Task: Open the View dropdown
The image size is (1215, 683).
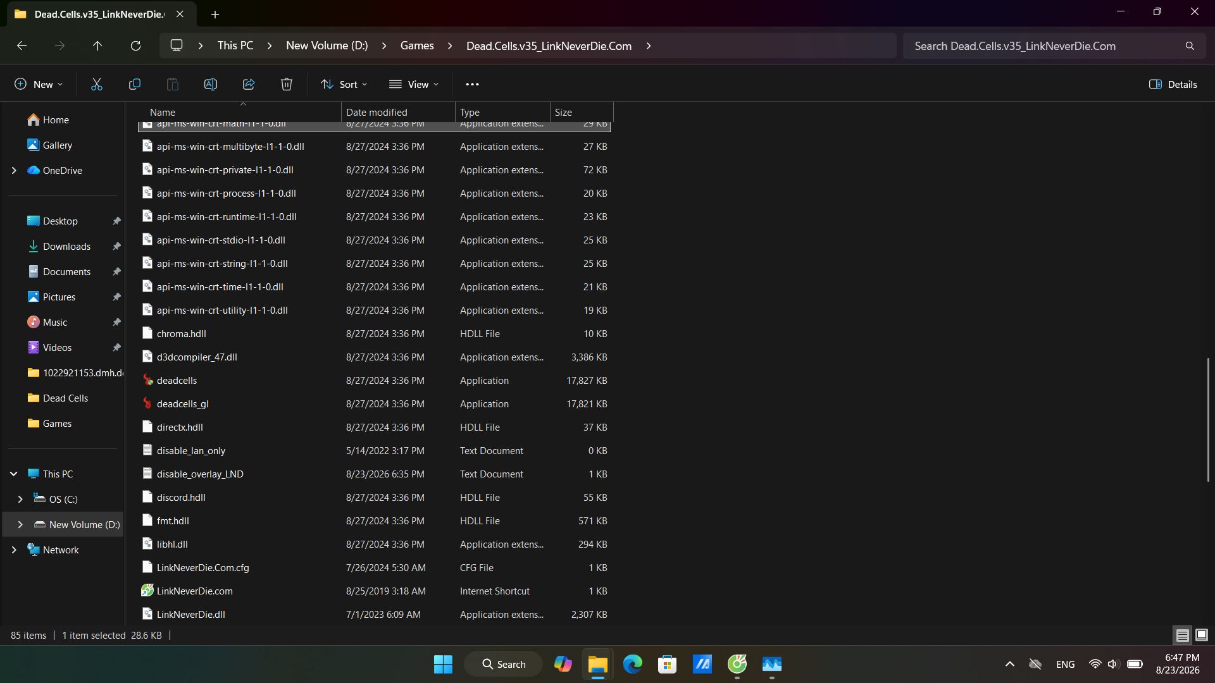Action: (414, 84)
